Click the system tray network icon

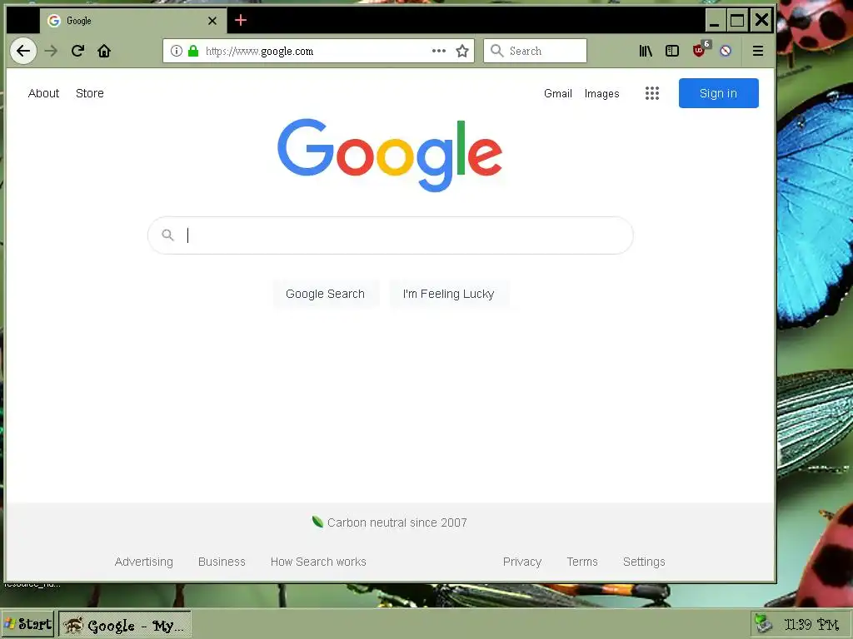(763, 624)
